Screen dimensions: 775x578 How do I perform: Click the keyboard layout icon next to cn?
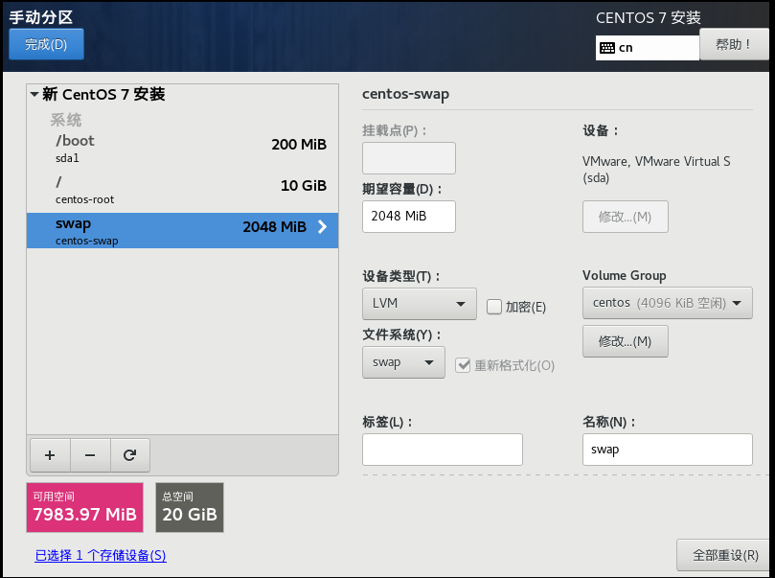[607, 48]
